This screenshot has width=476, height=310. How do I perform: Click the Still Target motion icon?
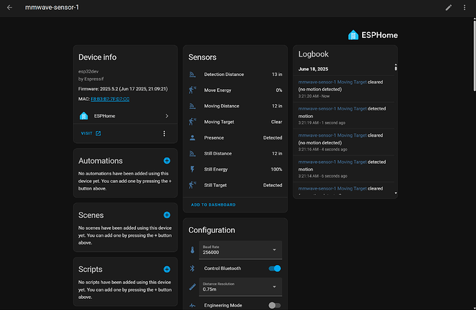coord(192,185)
